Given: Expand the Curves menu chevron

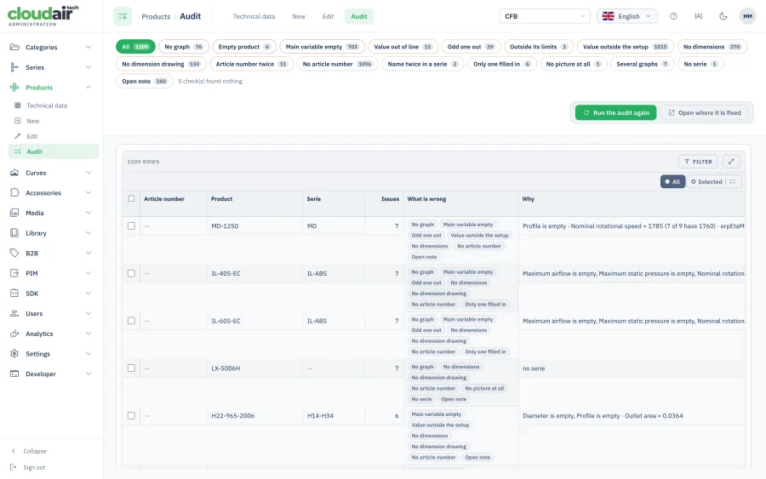Looking at the screenshot, I should click(89, 173).
